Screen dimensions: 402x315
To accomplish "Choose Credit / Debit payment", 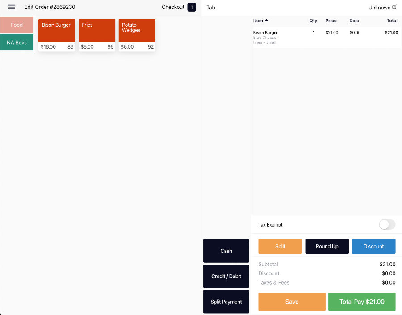I will pos(226,276).
